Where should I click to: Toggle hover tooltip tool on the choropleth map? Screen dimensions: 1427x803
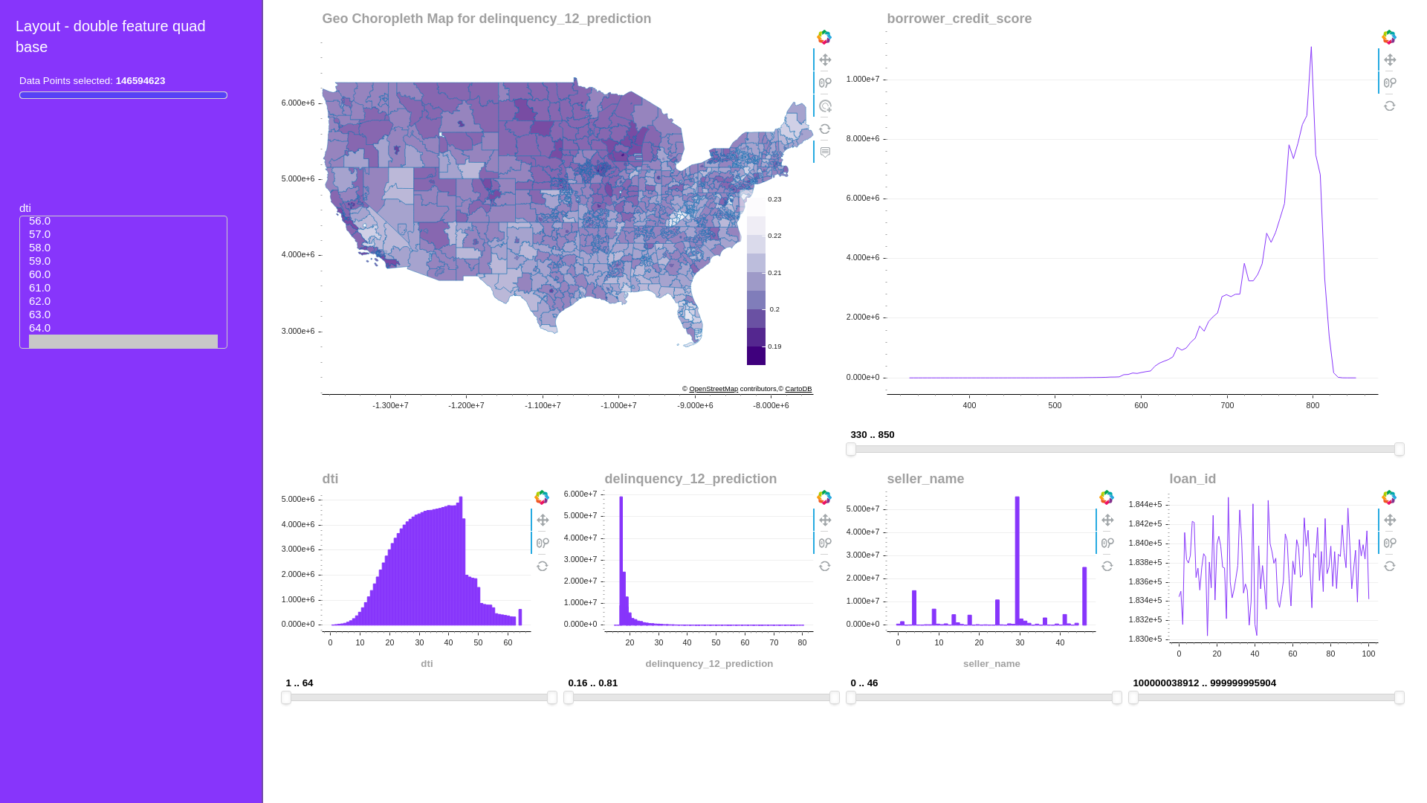825,152
